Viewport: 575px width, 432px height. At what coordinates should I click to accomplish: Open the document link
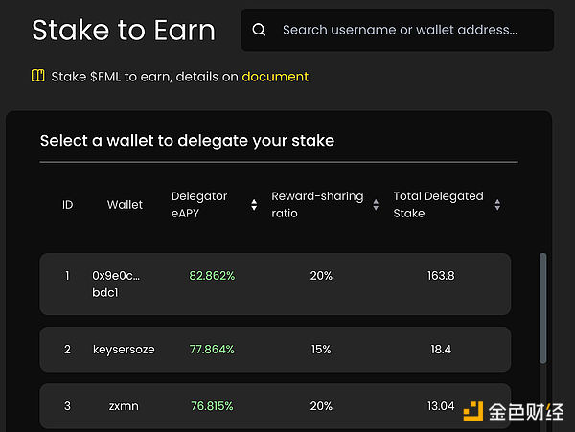pyautogui.click(x=275, y=77)
